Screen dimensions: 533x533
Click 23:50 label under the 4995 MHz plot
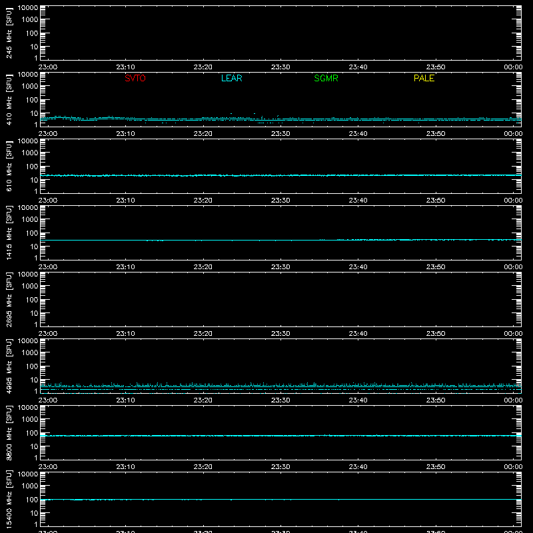(x=436, y=400)
